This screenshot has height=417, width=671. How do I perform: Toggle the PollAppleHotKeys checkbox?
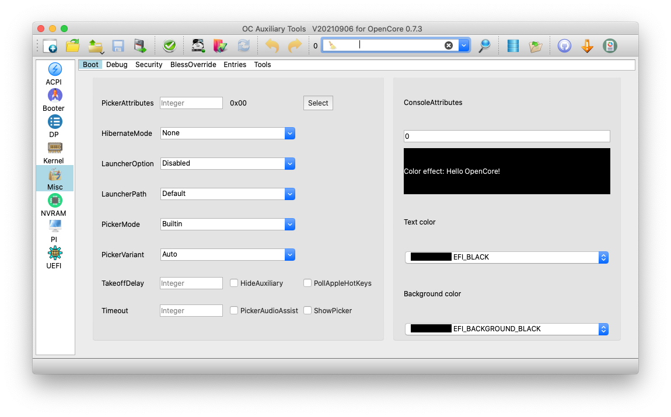tap(307, 283)
